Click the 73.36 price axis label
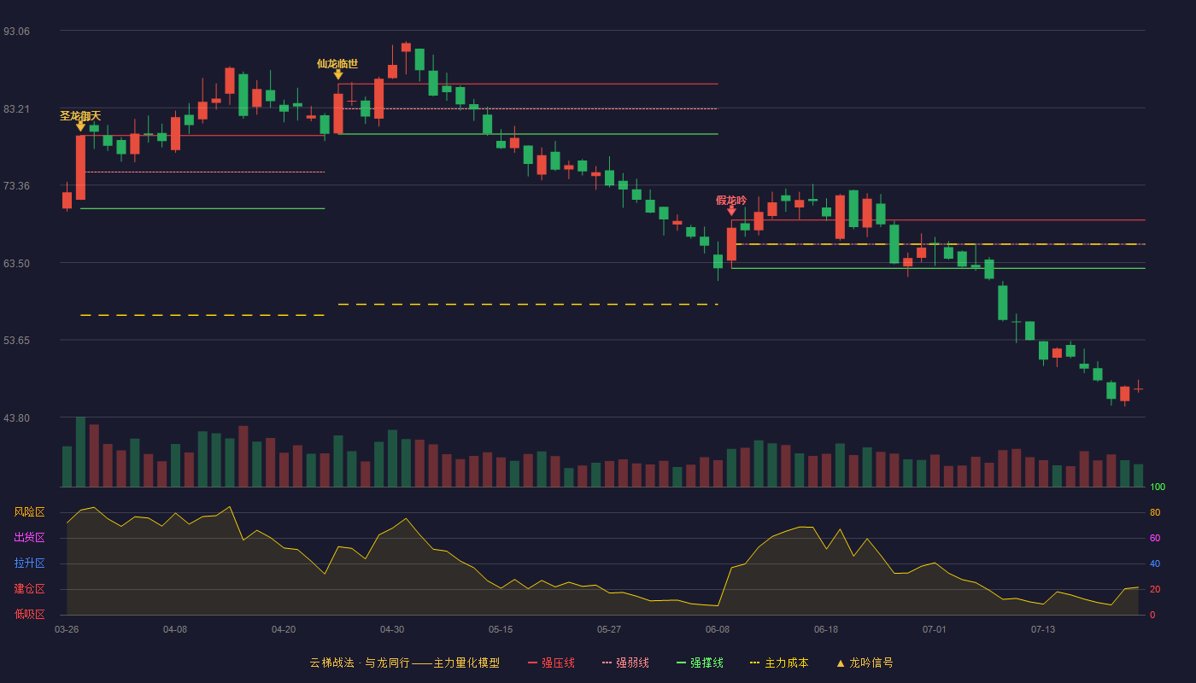The width and height of the screenshot is (1196, 683). click(16, 185)
